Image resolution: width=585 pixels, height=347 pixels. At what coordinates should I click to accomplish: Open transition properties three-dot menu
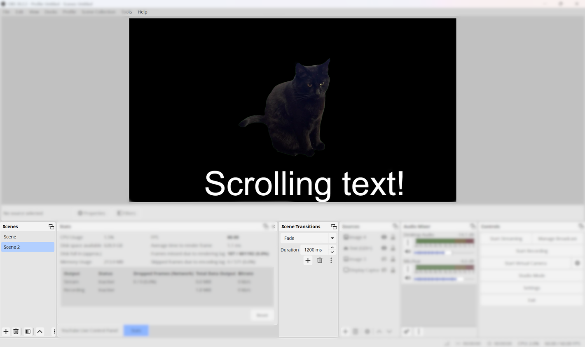click(x=331, y=260)
